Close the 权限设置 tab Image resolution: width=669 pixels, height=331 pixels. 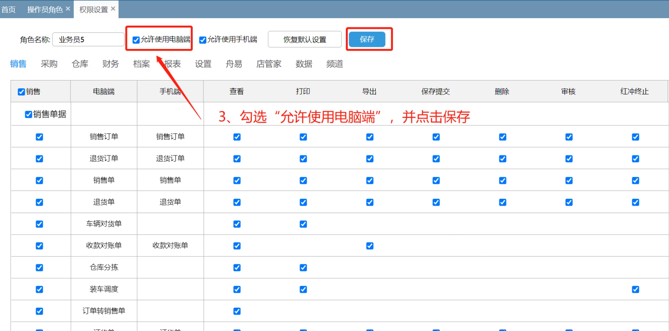click(113, 9)
